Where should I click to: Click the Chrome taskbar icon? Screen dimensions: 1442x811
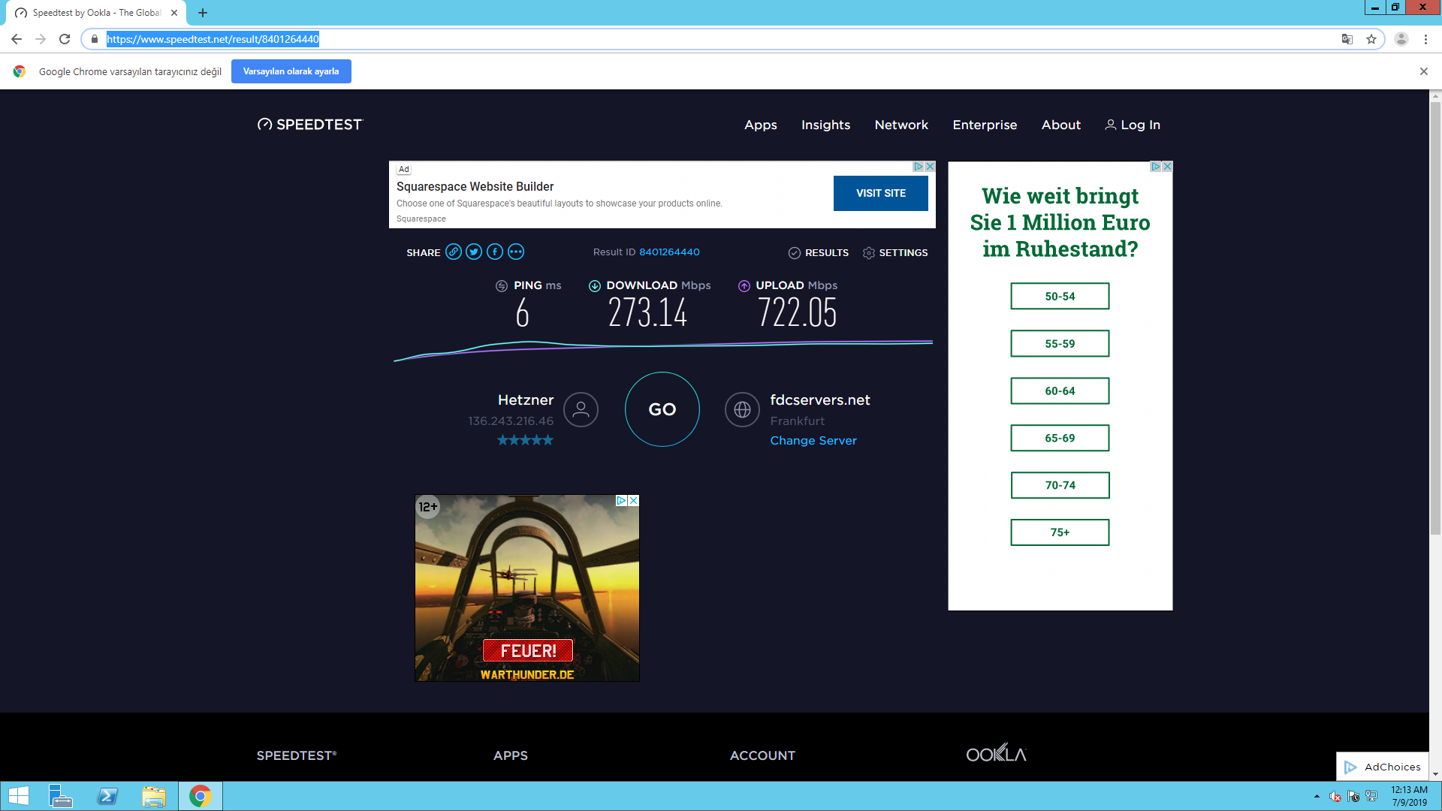201,796
